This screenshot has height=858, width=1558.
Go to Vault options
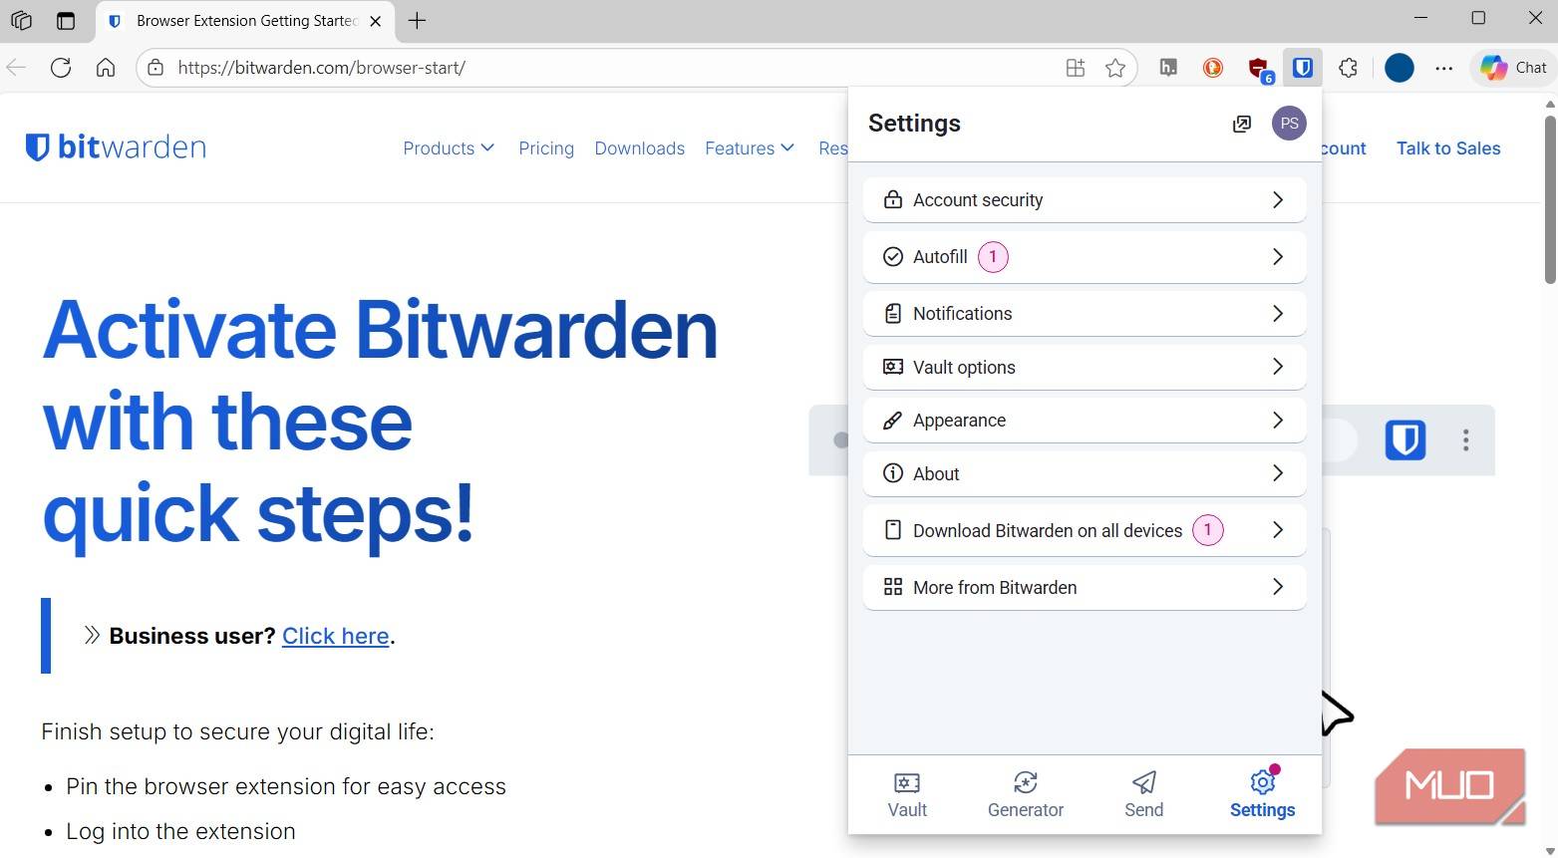click(1085, 368)
